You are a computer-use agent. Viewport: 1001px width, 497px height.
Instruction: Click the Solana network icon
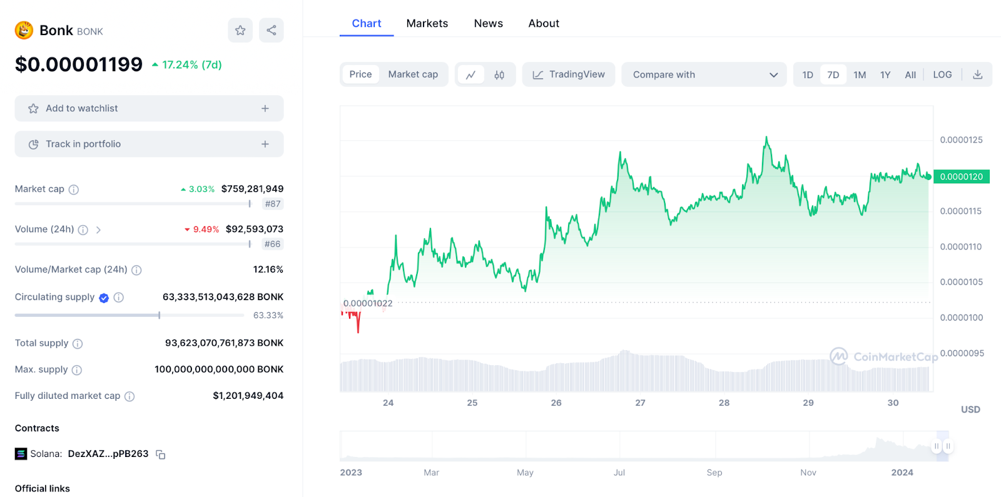point(21,454)
